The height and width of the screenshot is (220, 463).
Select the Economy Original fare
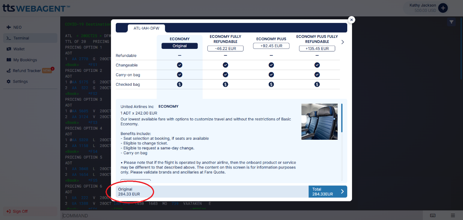coord(180,46)
